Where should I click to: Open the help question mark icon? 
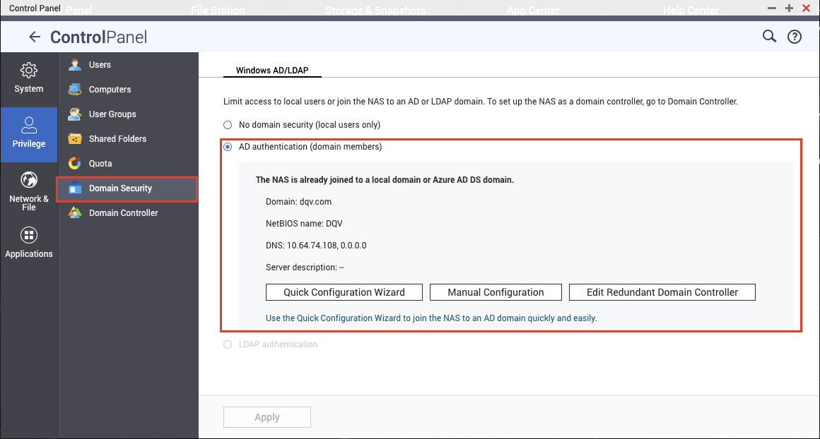pos(795,37)
